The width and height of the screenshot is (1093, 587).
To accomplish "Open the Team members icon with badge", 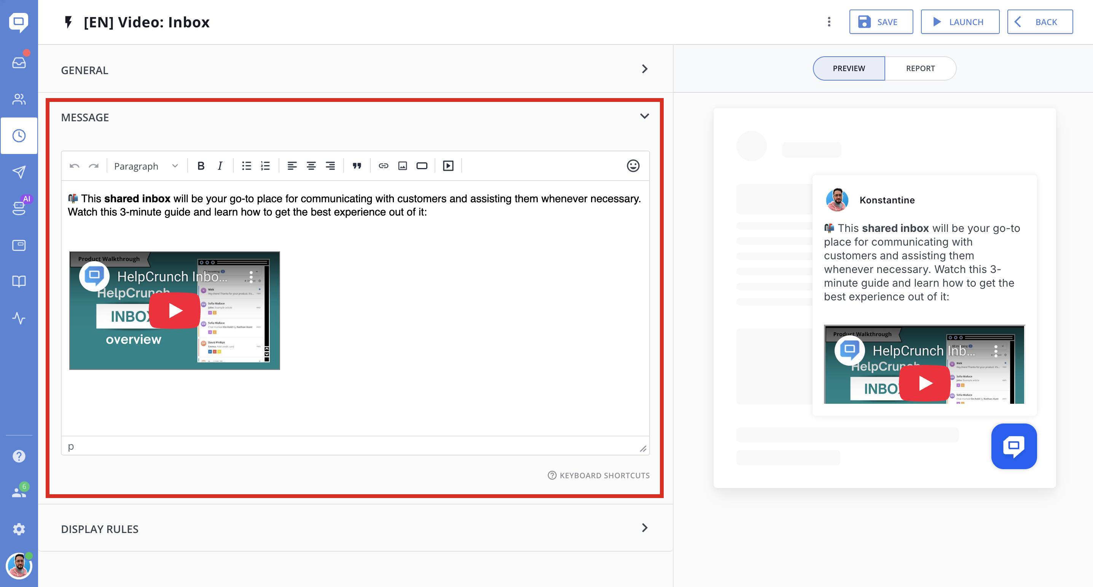I will click(19, 492).
